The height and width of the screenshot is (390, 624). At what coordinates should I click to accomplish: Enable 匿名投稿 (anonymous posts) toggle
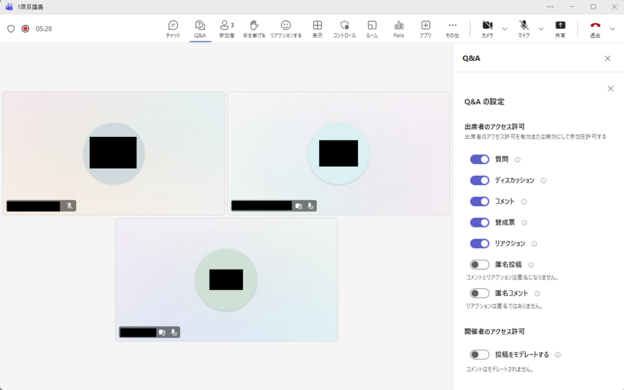(x=480, y=265)
